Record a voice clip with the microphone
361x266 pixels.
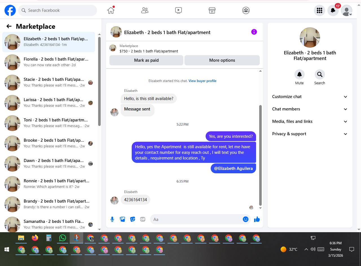112,219
